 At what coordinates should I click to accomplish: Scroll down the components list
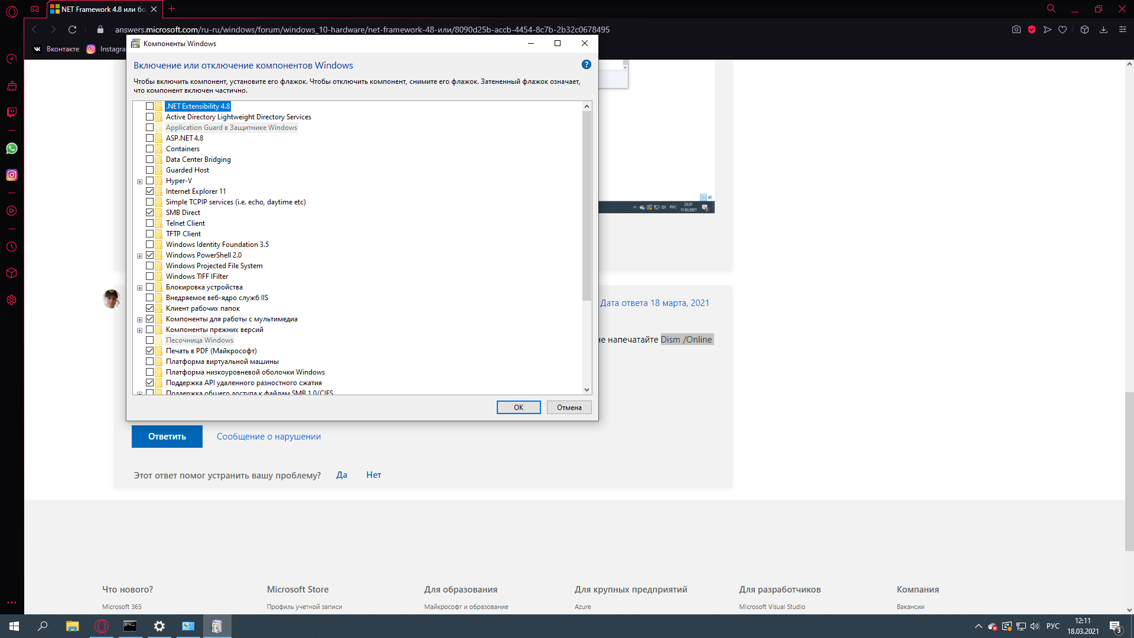click(586, 389)
